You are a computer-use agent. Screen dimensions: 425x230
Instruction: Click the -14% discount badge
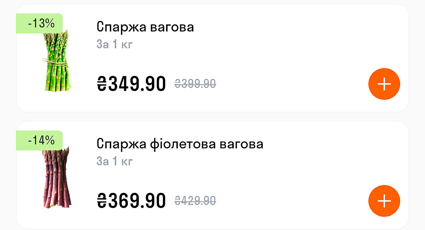coord(40,140)
